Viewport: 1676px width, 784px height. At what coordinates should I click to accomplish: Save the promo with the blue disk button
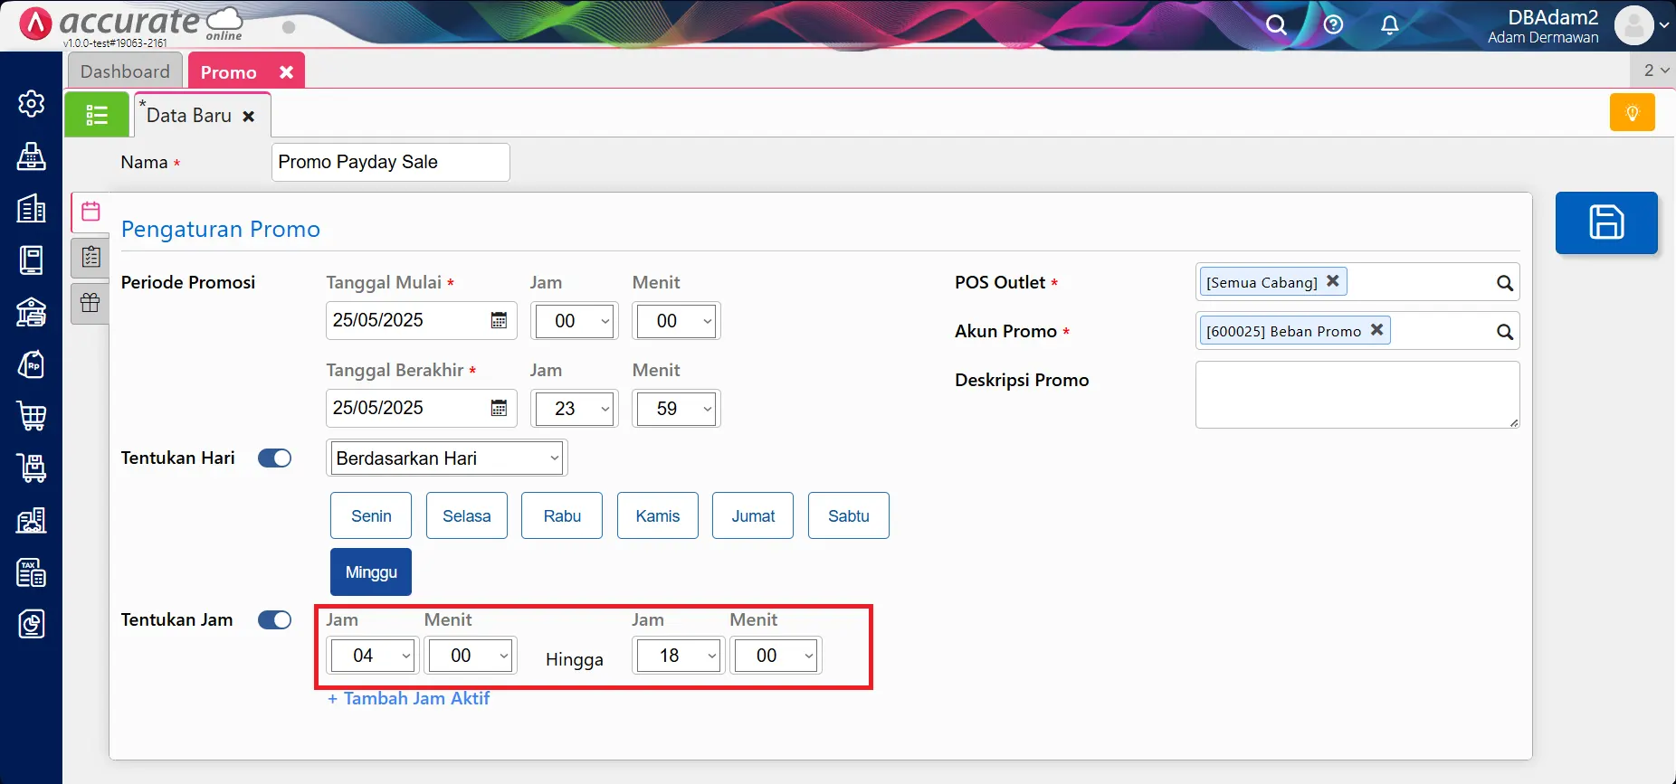point(1606,222)
